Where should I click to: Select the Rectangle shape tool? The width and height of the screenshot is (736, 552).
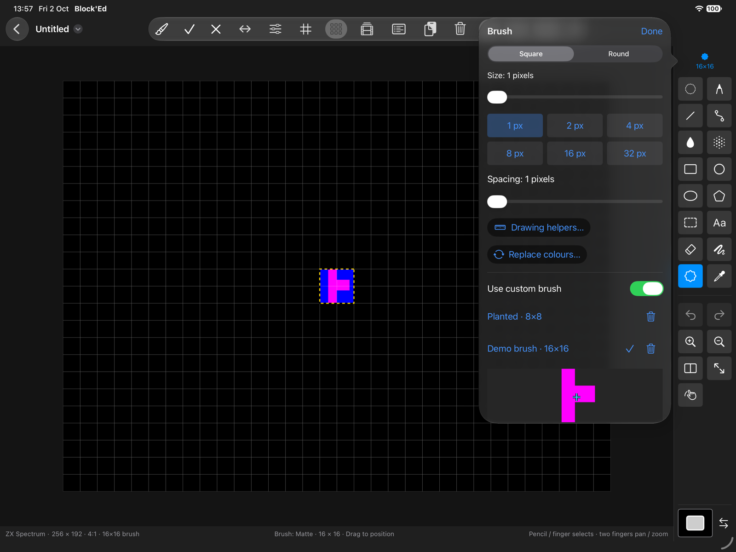tap(690, 169)
